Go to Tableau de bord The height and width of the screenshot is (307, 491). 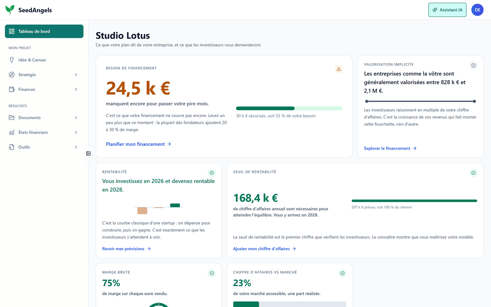(44, 31)
